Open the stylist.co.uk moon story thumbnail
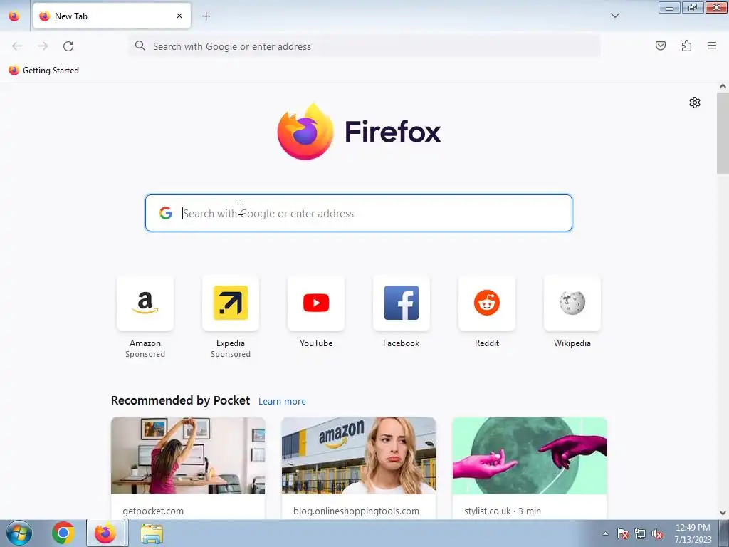This screenshot has height=547, width=729. coord(530,456)
